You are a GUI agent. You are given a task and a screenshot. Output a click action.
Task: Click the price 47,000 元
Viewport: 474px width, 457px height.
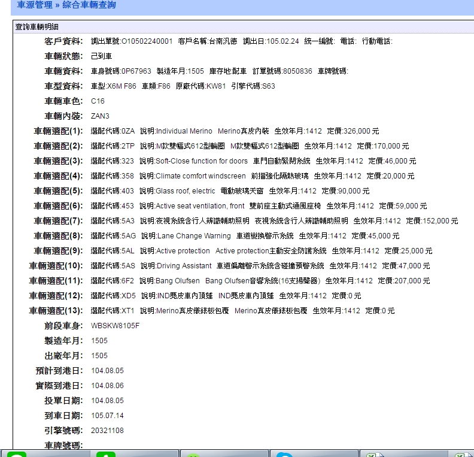414,266
